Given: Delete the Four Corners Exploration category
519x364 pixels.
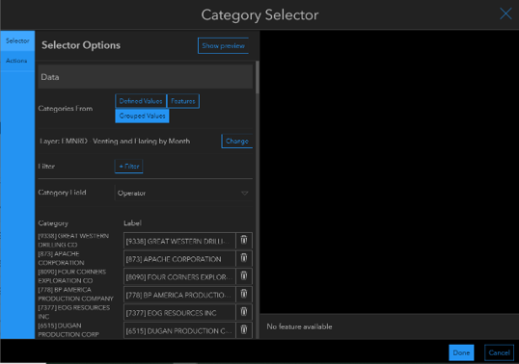Looking at the screenshot, I should click(x=244, y=275).
